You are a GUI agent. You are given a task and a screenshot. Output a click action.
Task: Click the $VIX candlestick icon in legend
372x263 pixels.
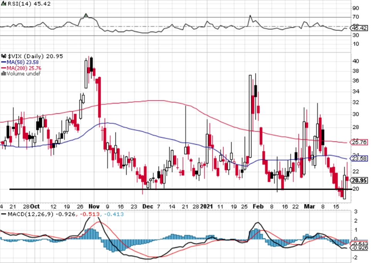tap(3, 56)
